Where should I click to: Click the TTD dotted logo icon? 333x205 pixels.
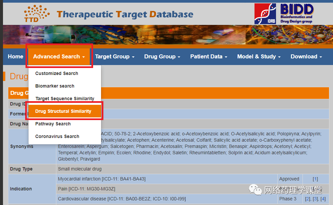pyautogui.click(x=37, y=14)
